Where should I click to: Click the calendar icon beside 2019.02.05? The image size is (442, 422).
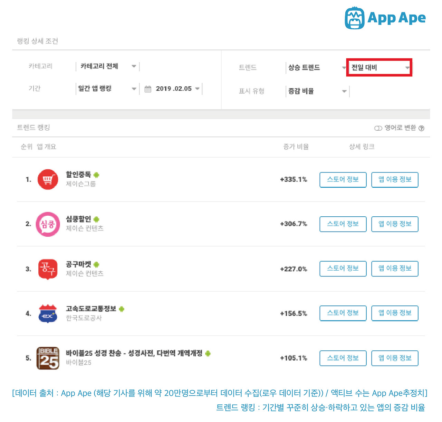coord(148,89)
